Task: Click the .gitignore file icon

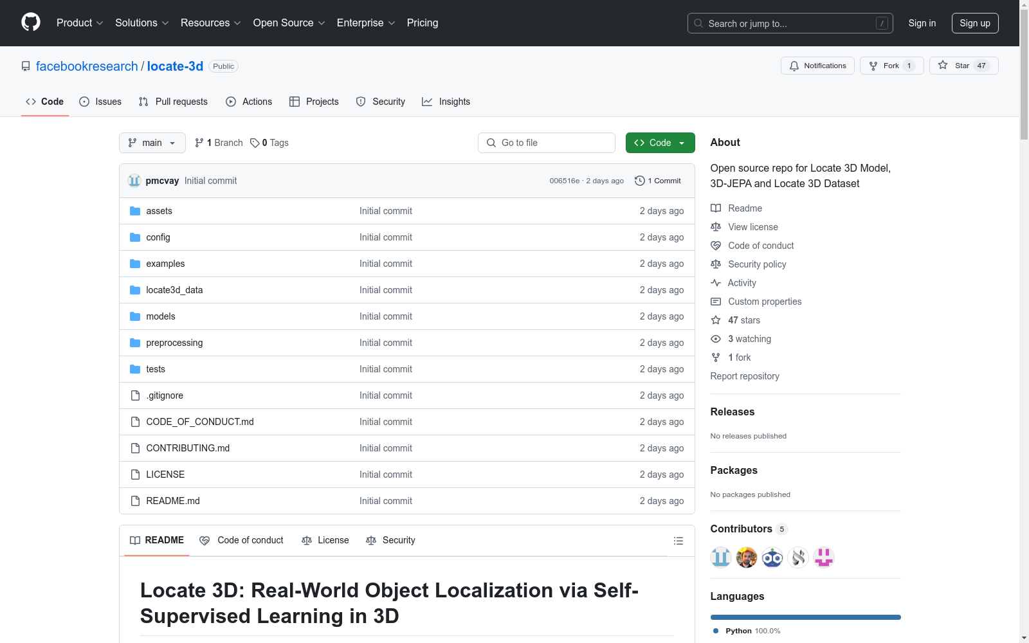Action: [x=135, y=395]
